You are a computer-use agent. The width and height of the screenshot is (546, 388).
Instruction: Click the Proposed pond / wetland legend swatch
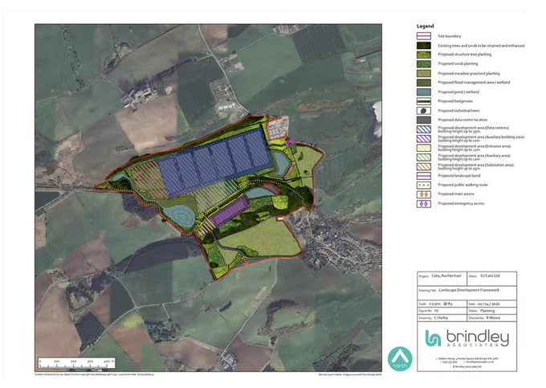[x=423, y=92]
